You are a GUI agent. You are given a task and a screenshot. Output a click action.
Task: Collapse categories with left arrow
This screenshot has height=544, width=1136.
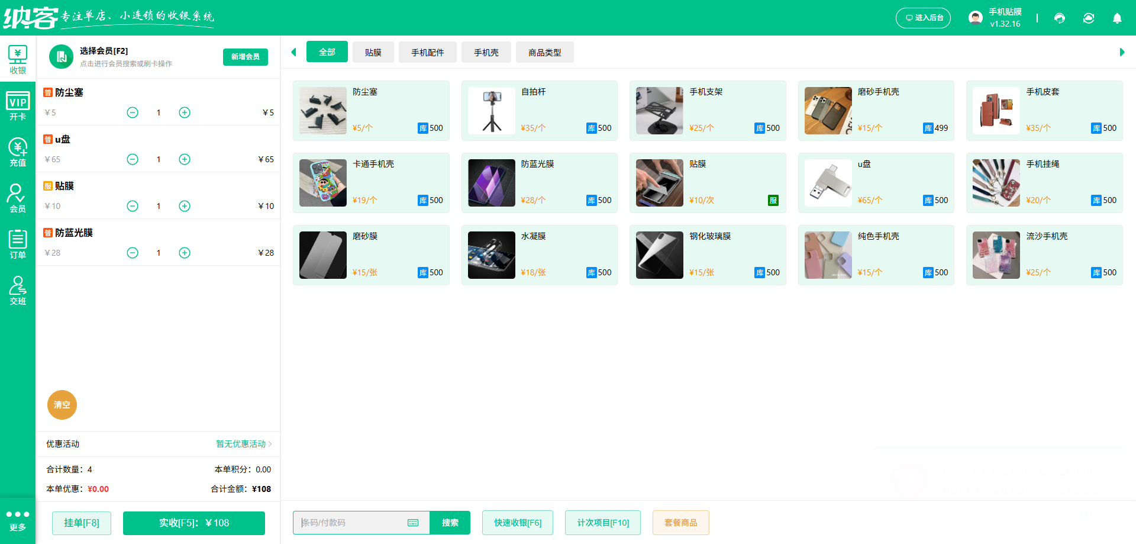[294, 52]
